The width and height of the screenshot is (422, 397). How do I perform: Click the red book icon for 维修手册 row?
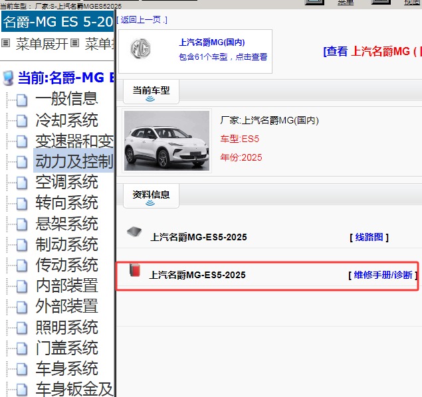[x=135, y=270]
